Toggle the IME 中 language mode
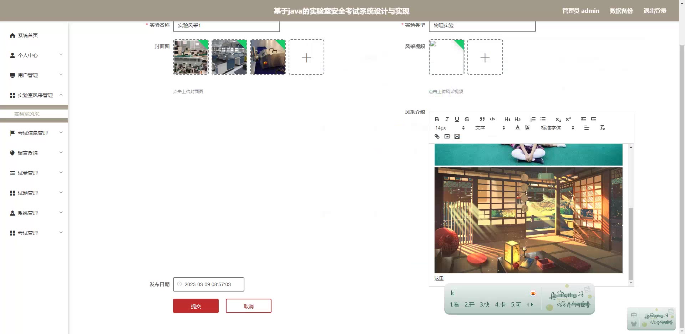The width and height of the screenshot is (685, 334). (x=634, y=315)
